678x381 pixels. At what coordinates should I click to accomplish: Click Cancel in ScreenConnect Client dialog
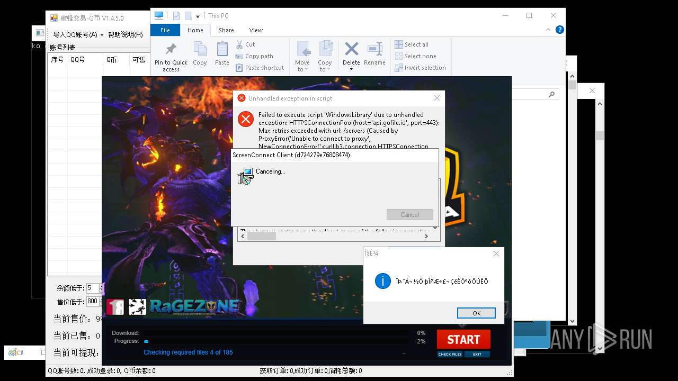point(410,214)
